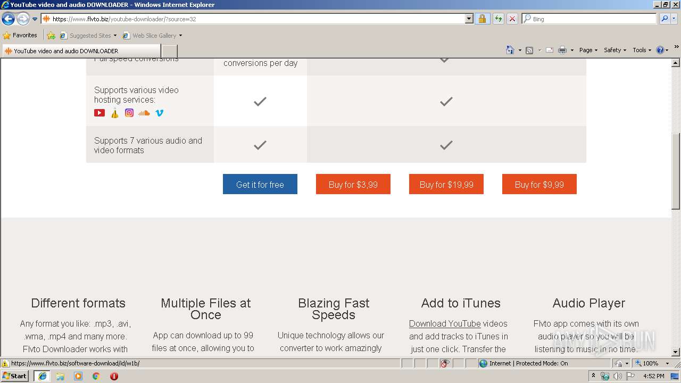The height and width of the screenshot is (383, 681).
Task: Click the YouTube service icon
Action: click(99, 113)
